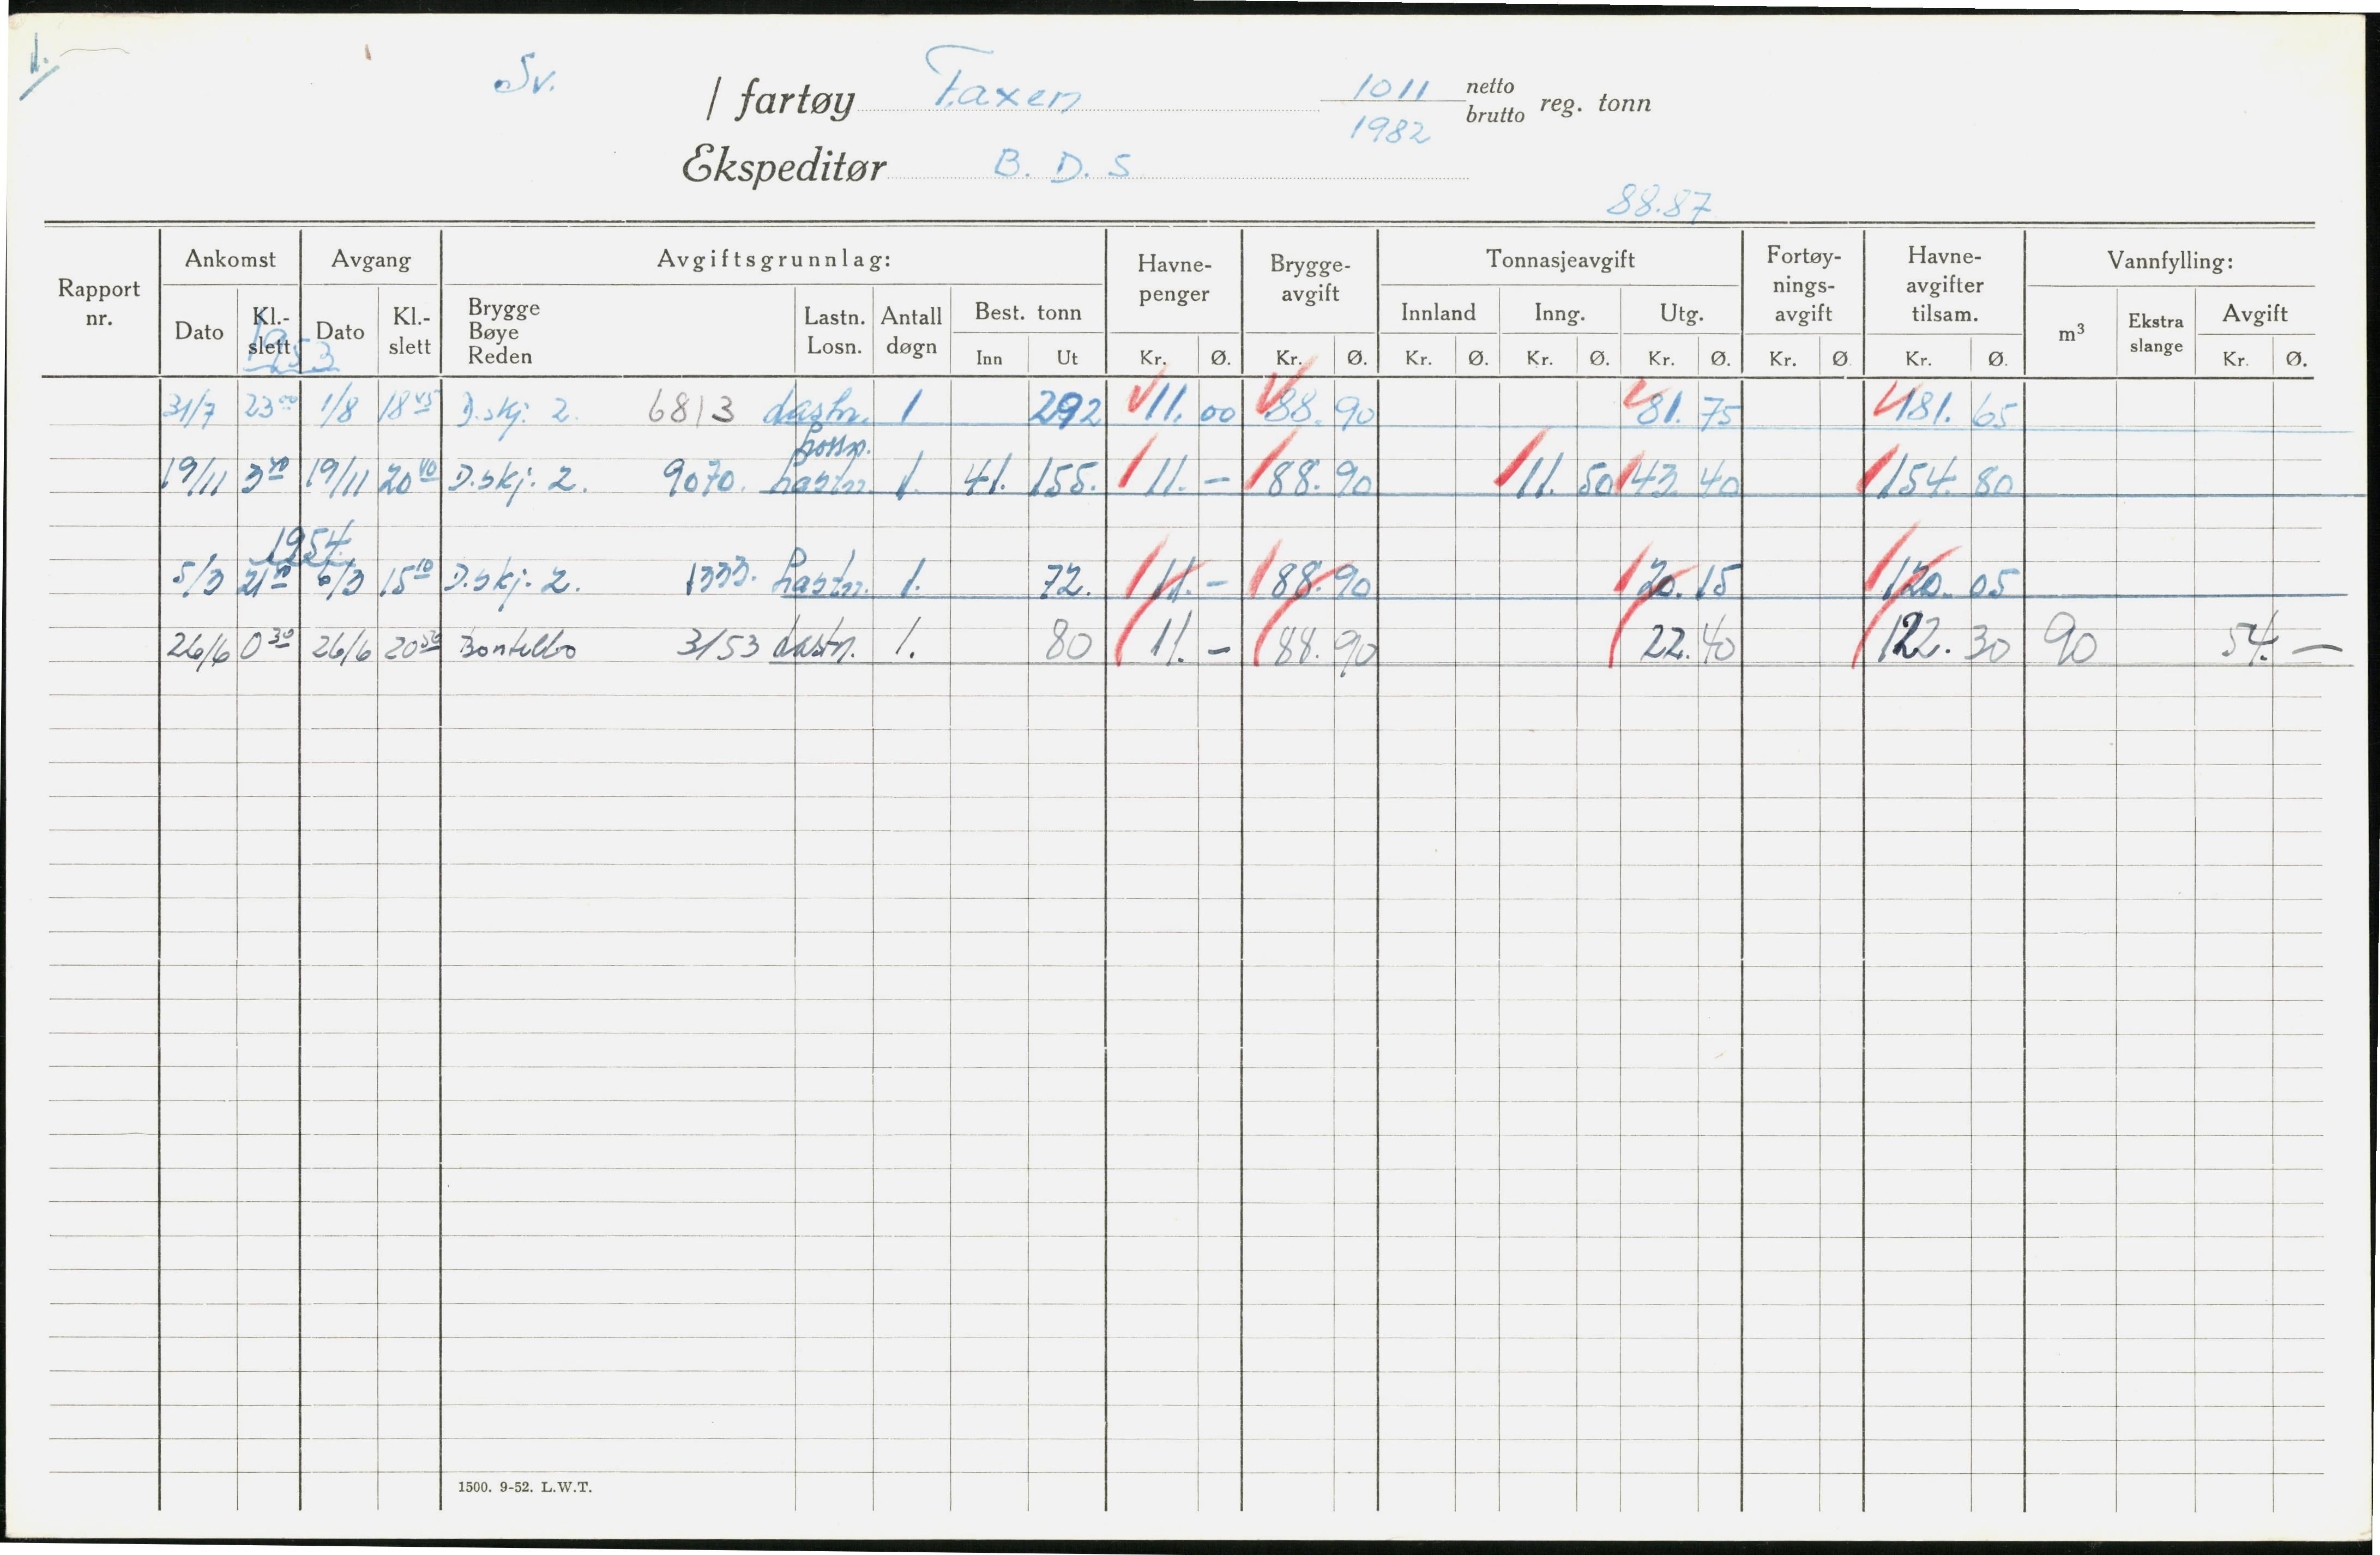The image size is (2380, 1555).
Task: Select the "Vannfylling:" heading
Action: [x=2170, y=261]
